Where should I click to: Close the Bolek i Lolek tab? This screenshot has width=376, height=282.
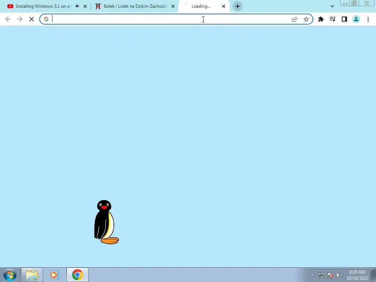click(173, 6)
